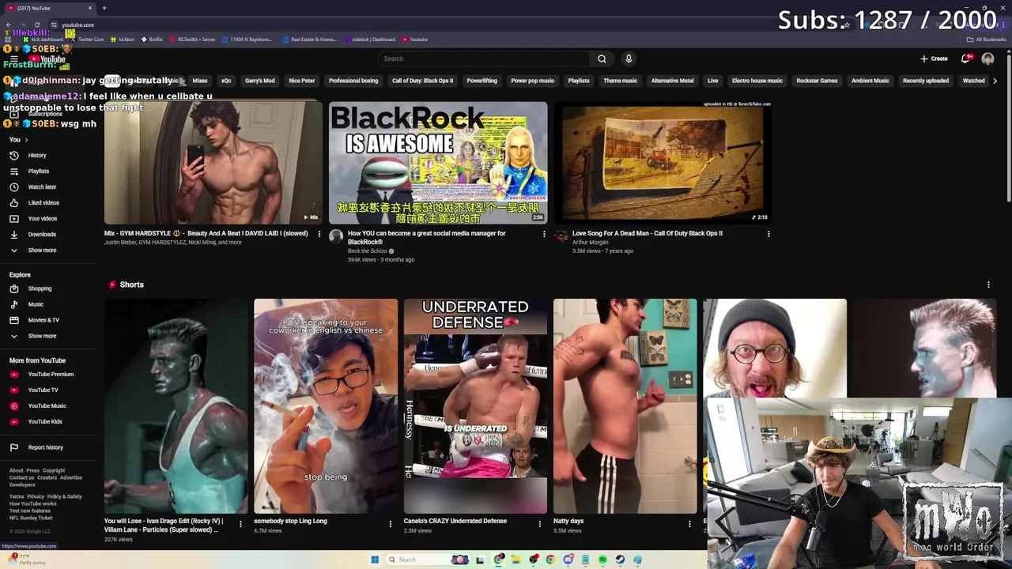1012x569 pixels.
Task: Open a new browser tab
Action: click(x=104, y=8)
